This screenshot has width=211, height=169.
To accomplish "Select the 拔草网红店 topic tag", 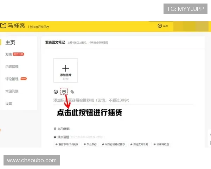I will pyautogui.click(x=161, y=144).
